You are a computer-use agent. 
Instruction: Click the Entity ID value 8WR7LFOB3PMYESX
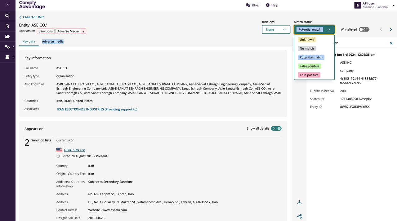pyautogui.click(x=355, y=107)
